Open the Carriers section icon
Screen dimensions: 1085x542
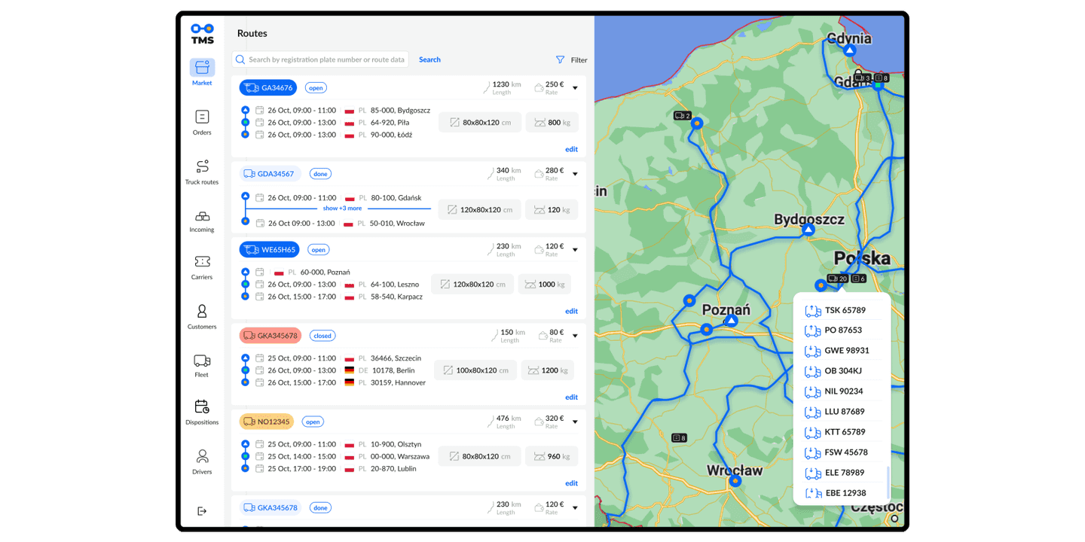pos(202,263)
